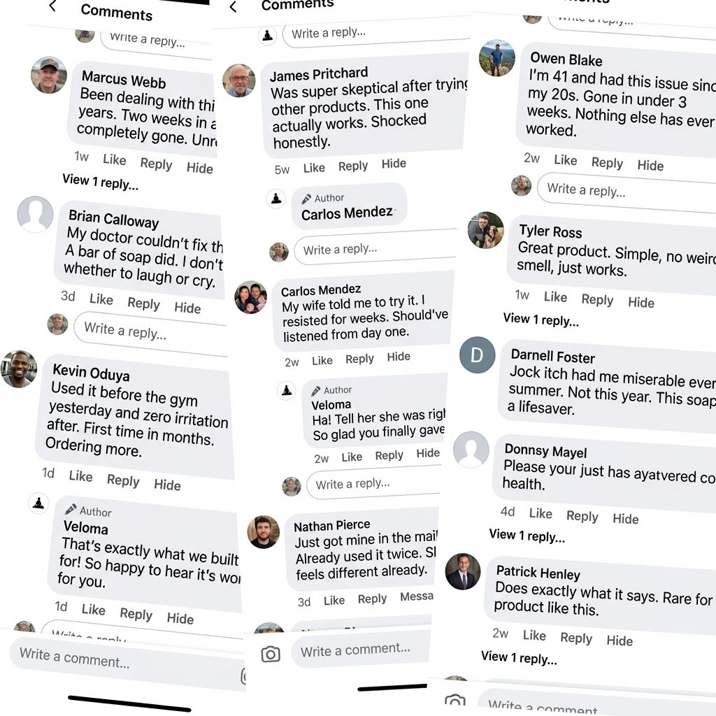The image size is (716, 716).
Task: Open Nathan Pierce's profile photo
Action: (264, 532)
